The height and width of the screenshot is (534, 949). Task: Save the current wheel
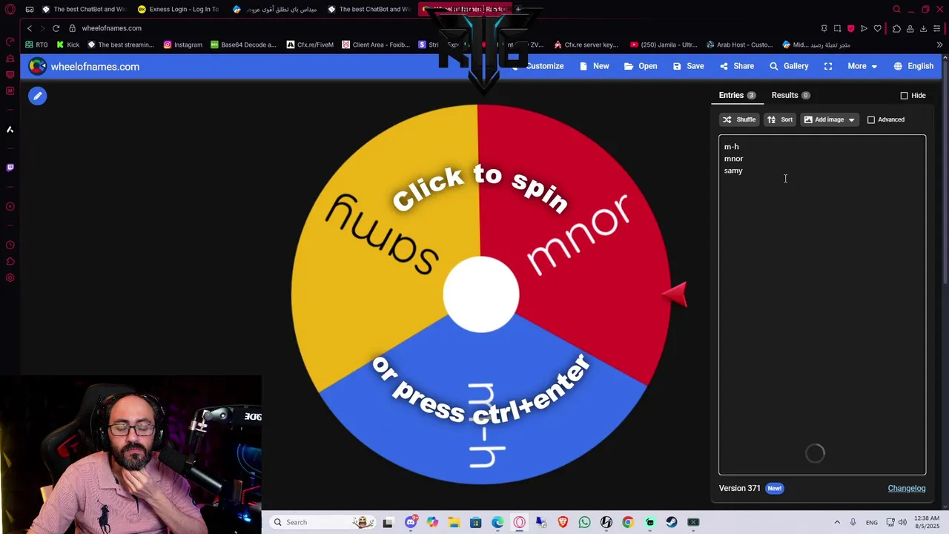coord(688,66)
